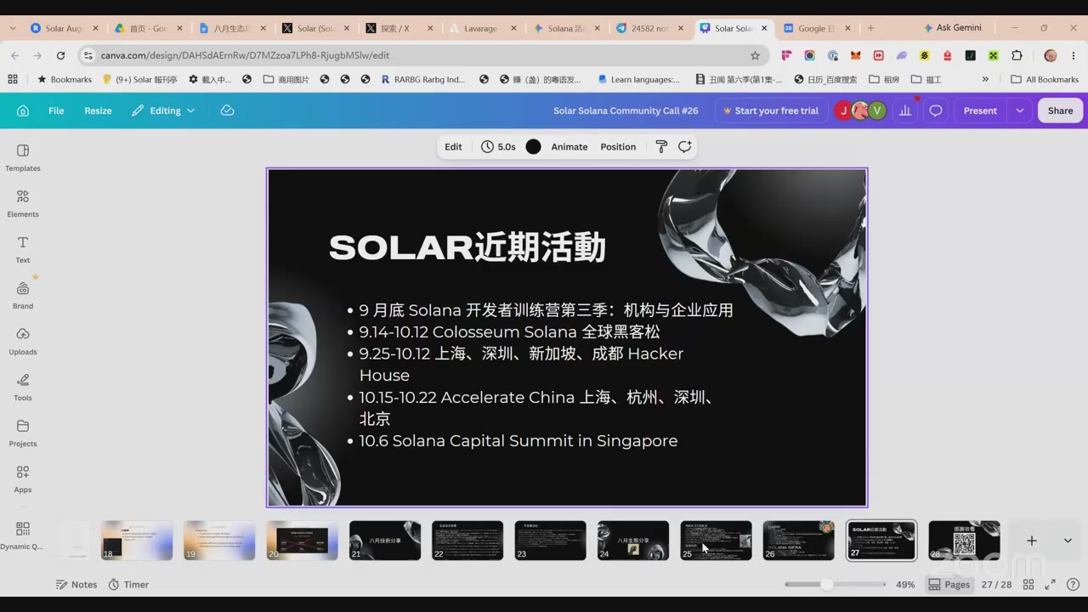
Task: Select the Text tool in sidebar
Action: pyautogui.click(x=23, y=250)
